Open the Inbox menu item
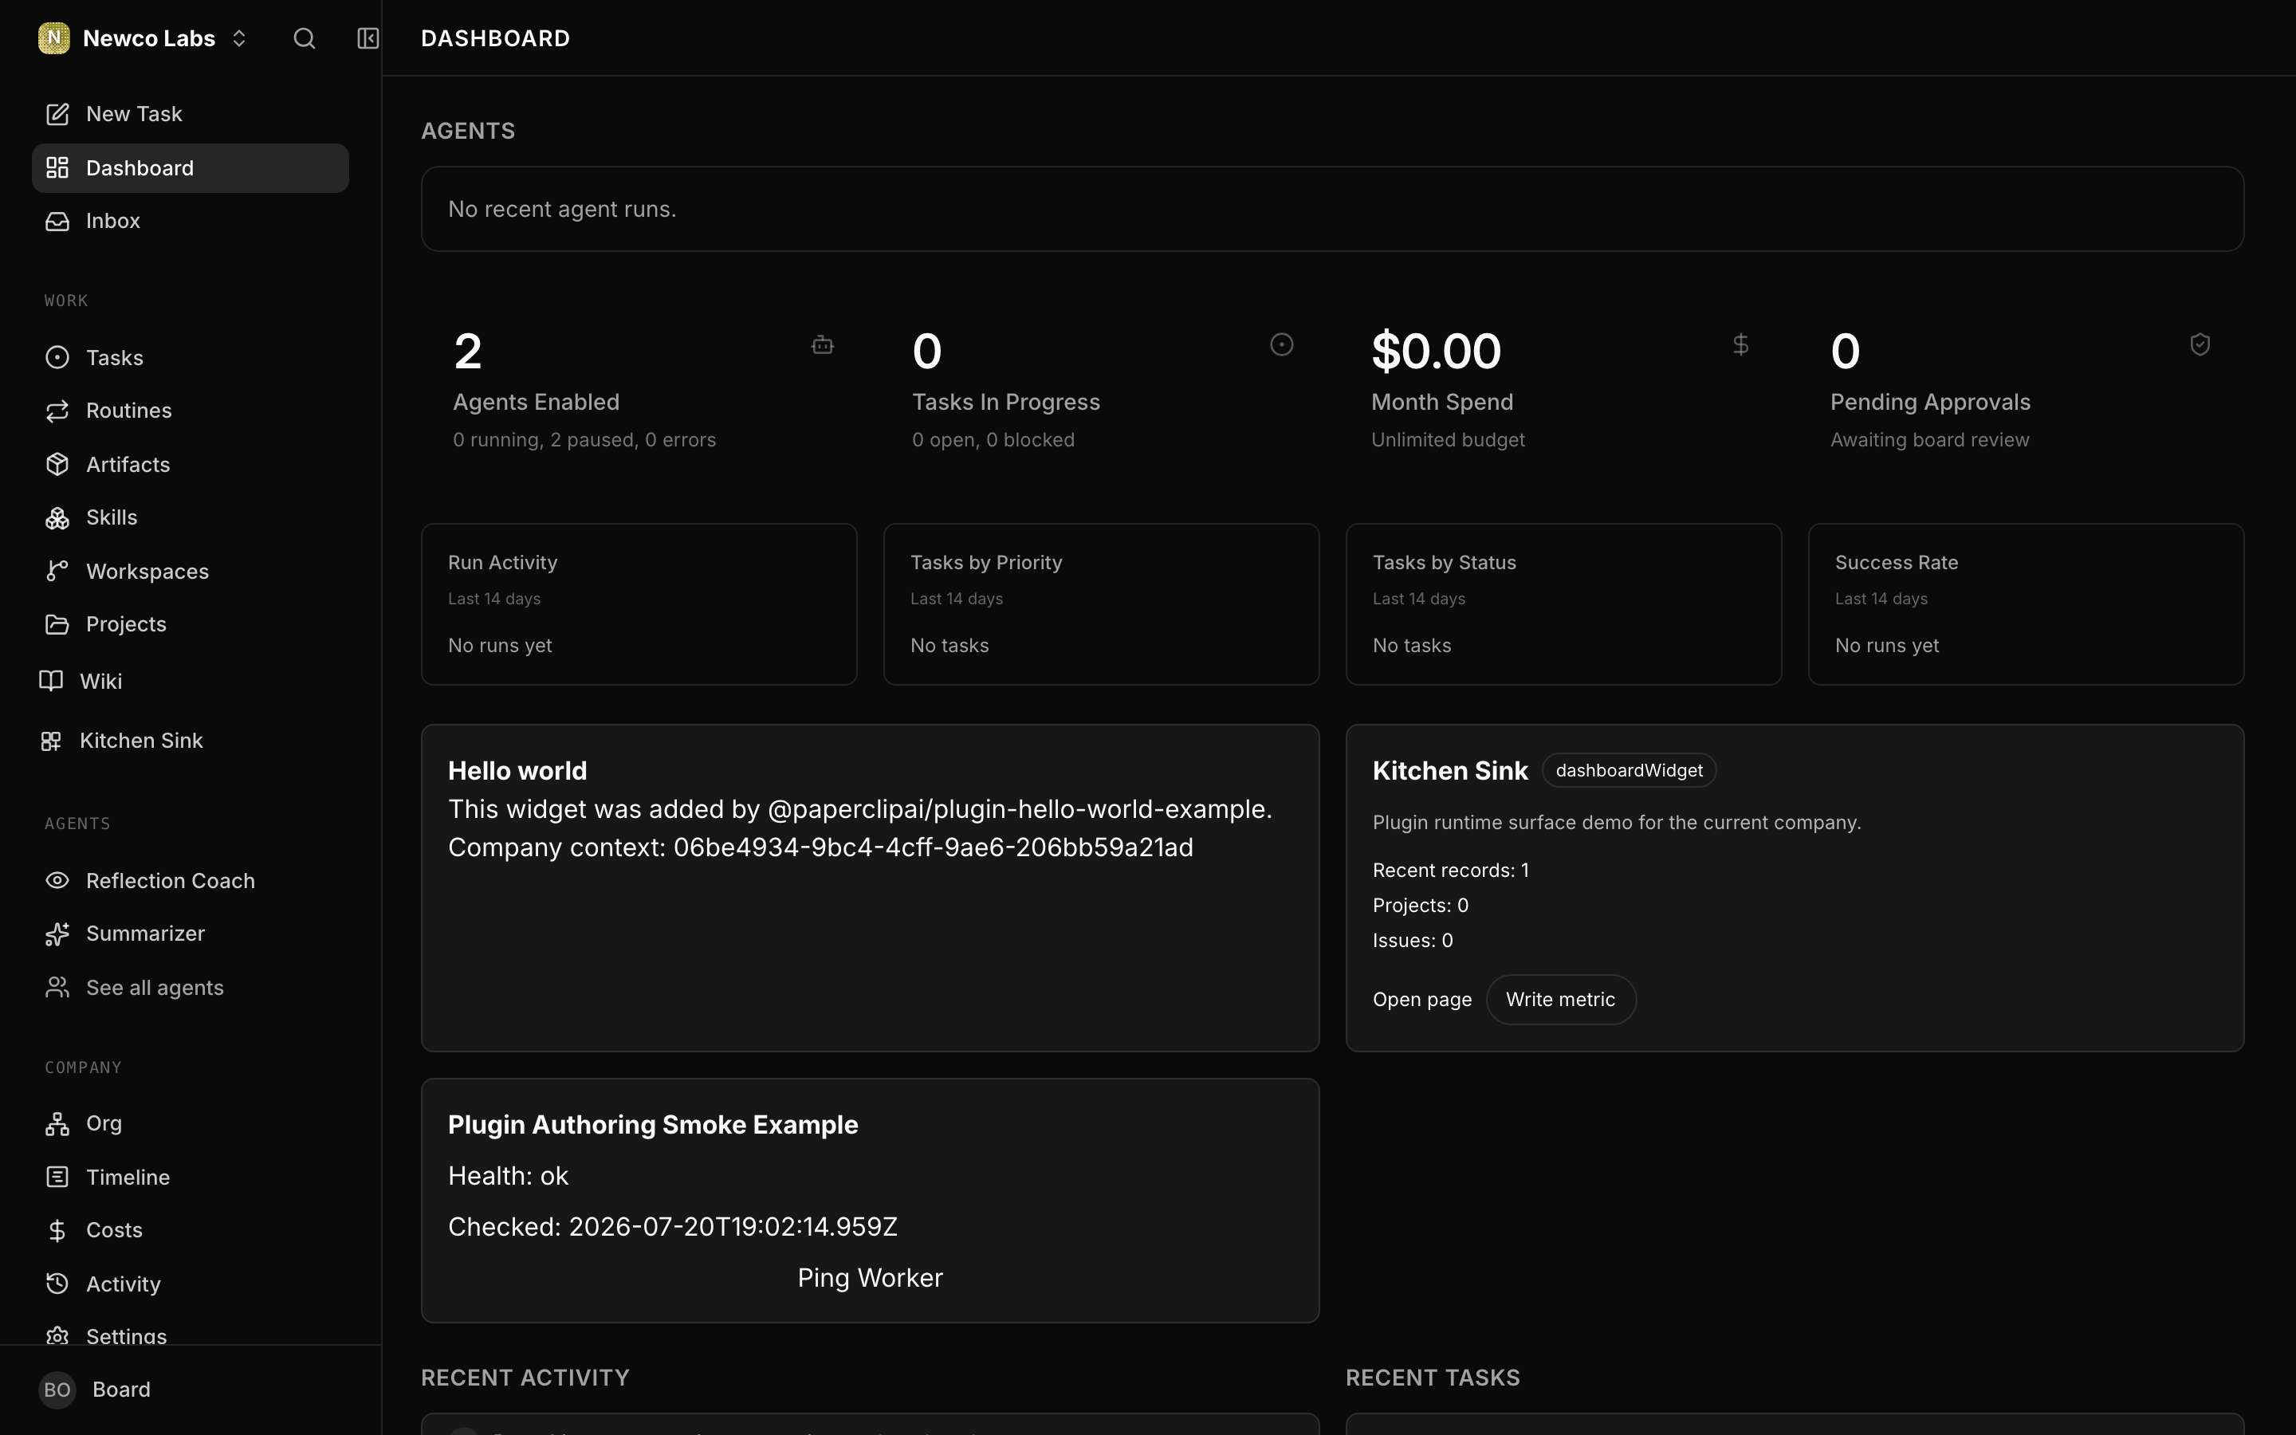This screenshot has height=1435, width=2296. point(190,221)
